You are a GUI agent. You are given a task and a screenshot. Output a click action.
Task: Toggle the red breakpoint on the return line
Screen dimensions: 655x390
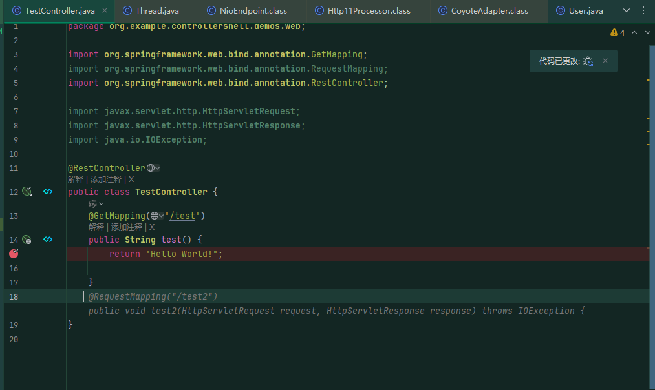coord(14,254)
